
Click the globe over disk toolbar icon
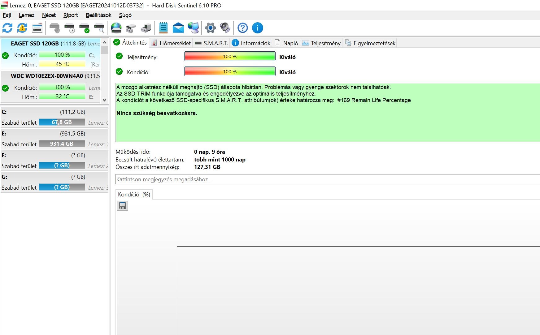[116, 28]
